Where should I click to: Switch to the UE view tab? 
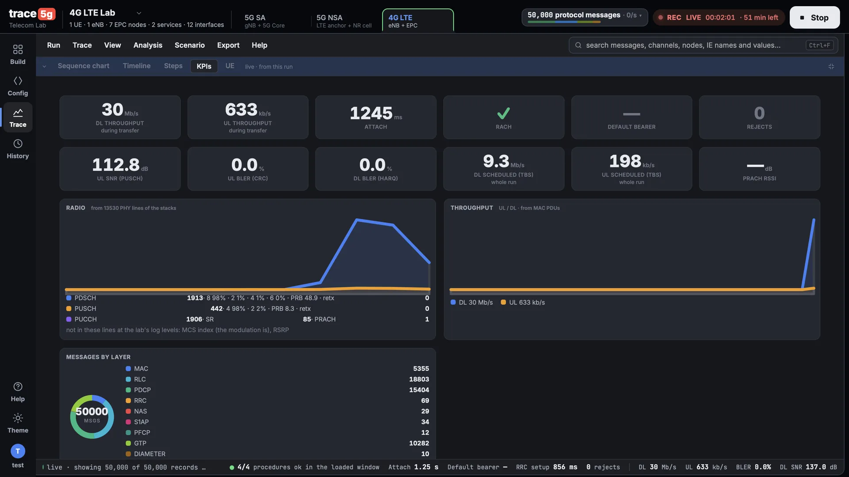(x=230, y=66)
